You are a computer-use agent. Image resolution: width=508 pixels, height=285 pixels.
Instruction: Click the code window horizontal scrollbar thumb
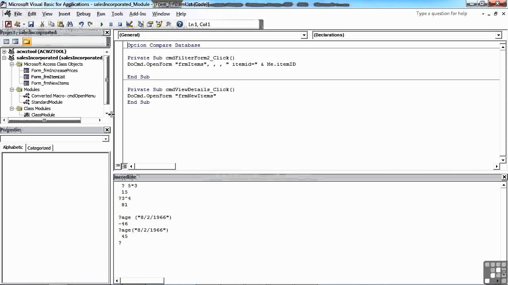point(155,166)
